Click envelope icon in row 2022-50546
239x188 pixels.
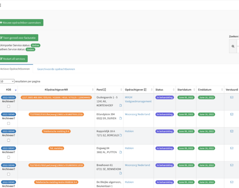coord(232,165)
